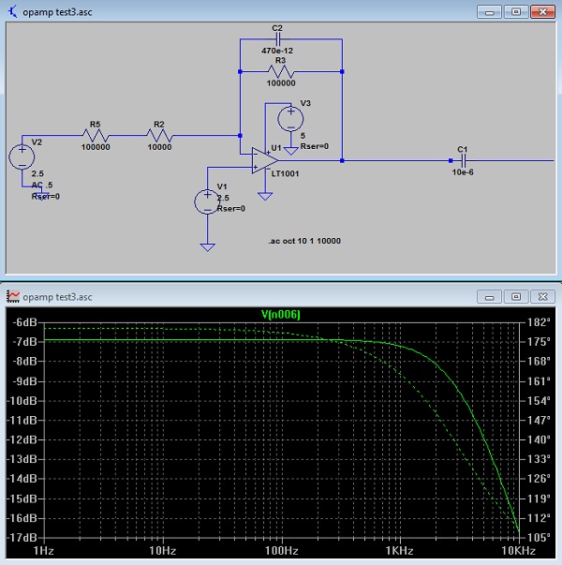This screenshot has width=562, height=565.
Task: Click feedback resistor R3
Action: [x=279, y=71]
